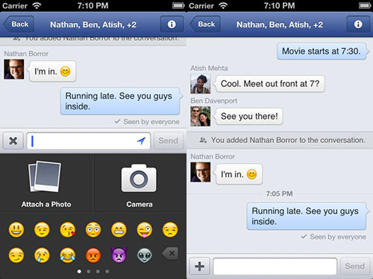Tap Nathan Borror's avatar in right screen
373x279 pixels.
pos(201,172)
